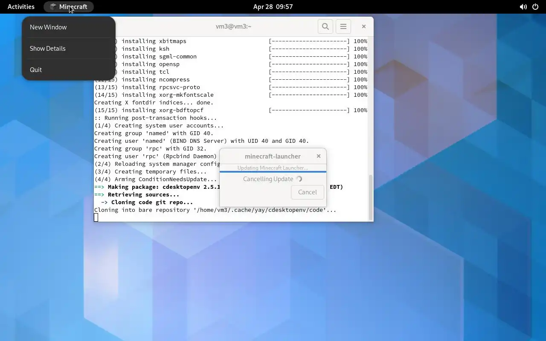Click 'Arming ConditionNeedsUpdate' line
This screenshot has width=546, height=341.
point(156,179)
